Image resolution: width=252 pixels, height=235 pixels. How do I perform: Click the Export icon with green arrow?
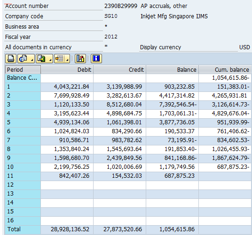(x=41, y=59)
